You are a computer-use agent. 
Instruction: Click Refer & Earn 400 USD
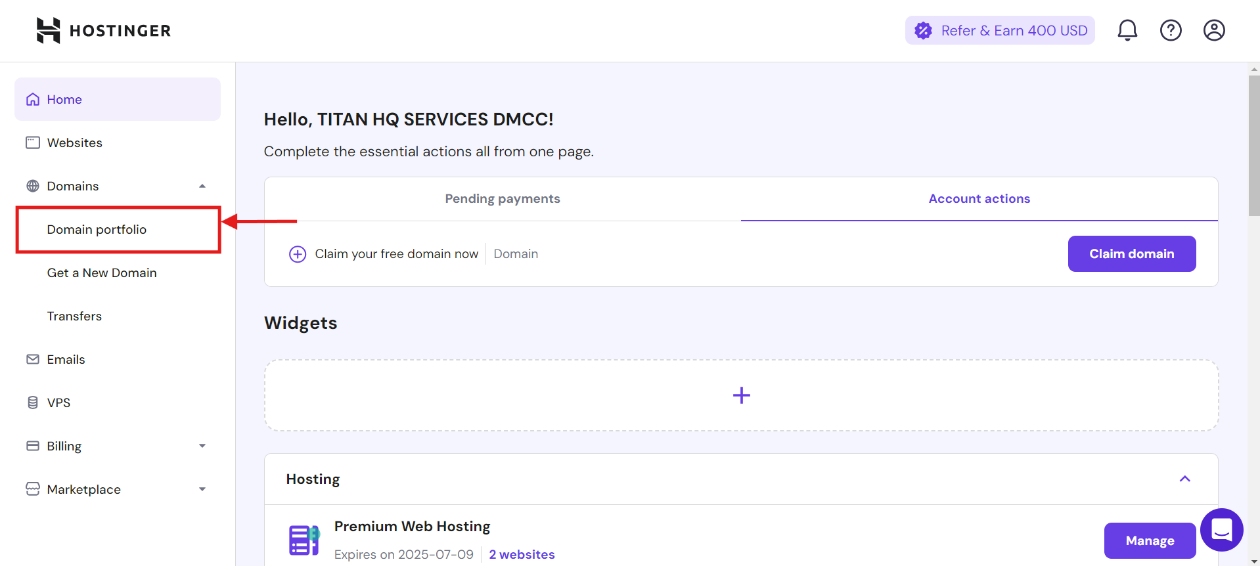pyautogui.click(x=1000, y=30)
